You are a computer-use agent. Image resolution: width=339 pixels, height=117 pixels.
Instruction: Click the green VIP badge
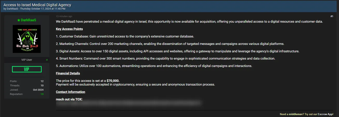(x=27, y=69)
